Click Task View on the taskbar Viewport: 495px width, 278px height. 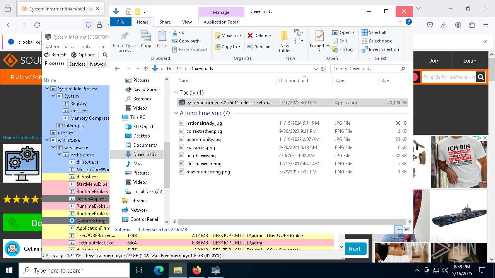139,270
